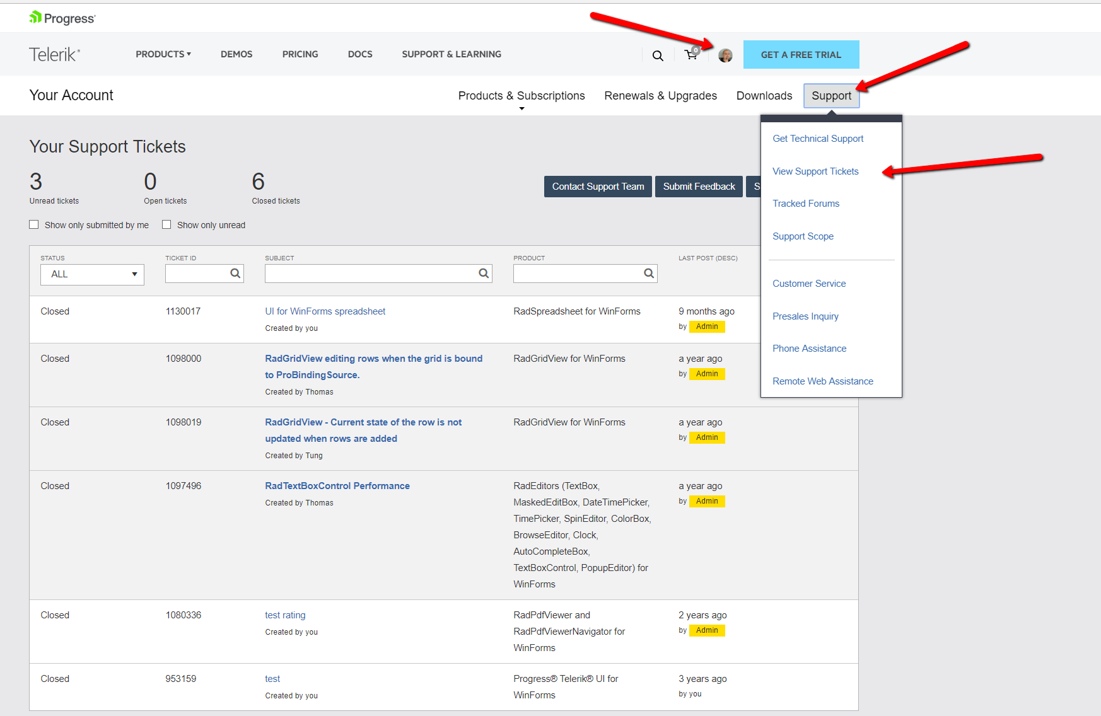Click Admin badge in 9 months ago row
1101x716 pixels.
coord(707,326)
